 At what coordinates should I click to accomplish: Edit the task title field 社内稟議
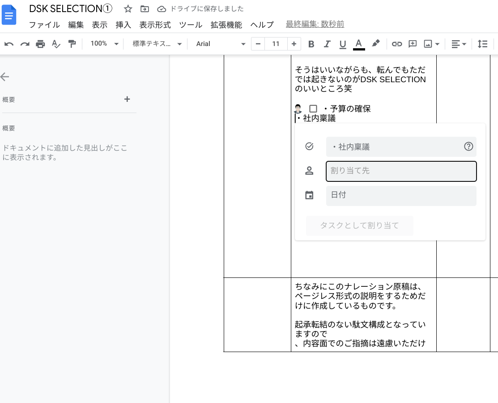pyautogui.click(x=401, y=147)
